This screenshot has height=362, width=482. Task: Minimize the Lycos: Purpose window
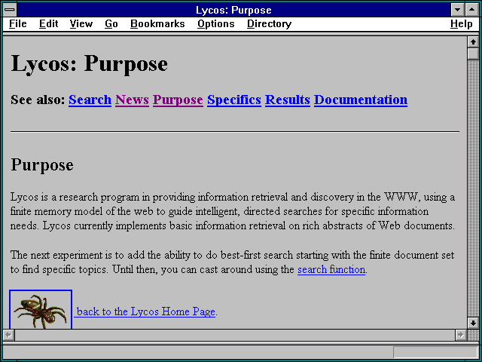[x=457, y=10]
